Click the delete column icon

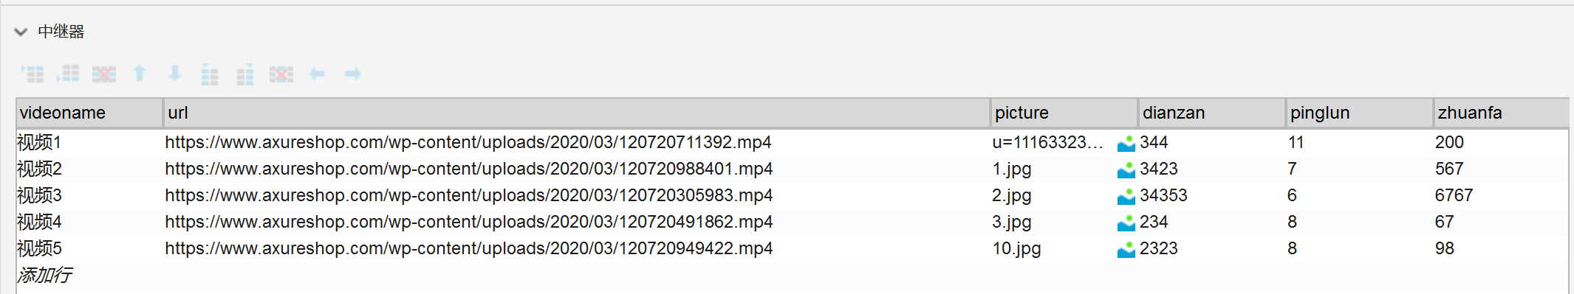pyautogui.click(x=281, y=74)
